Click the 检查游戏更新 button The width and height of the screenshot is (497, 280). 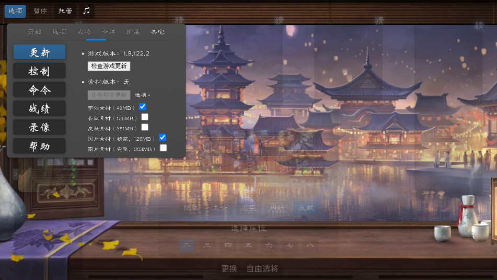click(x=109, y=66)
